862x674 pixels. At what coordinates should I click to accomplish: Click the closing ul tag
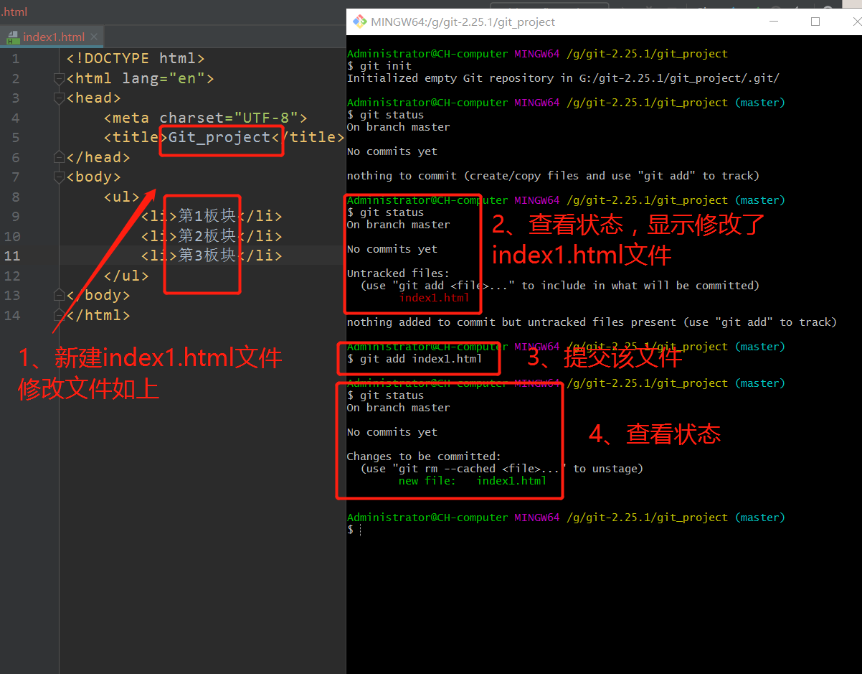pos(126,276)
